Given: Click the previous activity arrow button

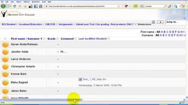Looking at the screenshot, I should (160, 22).
